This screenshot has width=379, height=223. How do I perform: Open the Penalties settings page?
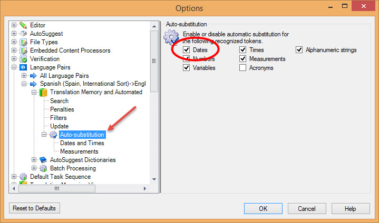click(x=62, y=109)
